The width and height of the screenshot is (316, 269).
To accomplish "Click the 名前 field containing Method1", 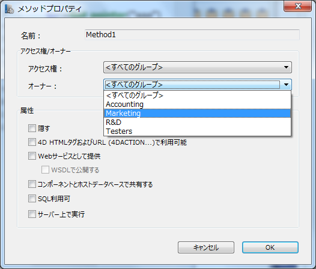I will click(192, 35).
